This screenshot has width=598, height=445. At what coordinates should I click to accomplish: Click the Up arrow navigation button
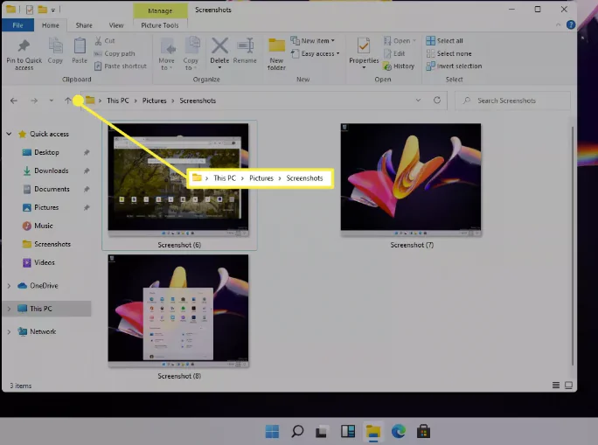pos(68,101)
